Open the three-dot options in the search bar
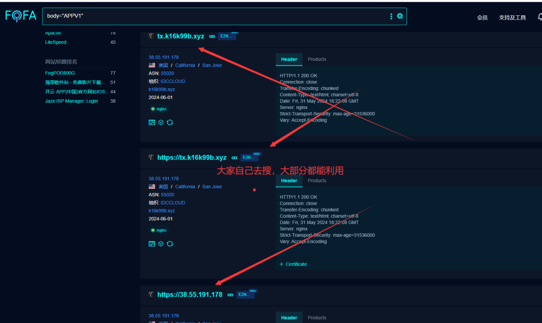The height and width of the screenshot is (323, 542). point(391,16)
